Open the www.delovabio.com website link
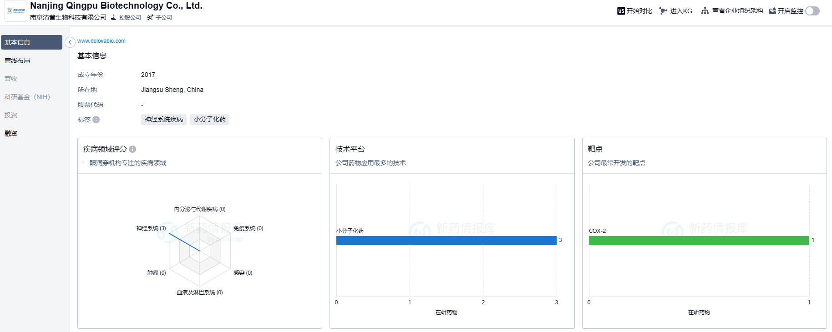 click(x=101, y=41)
